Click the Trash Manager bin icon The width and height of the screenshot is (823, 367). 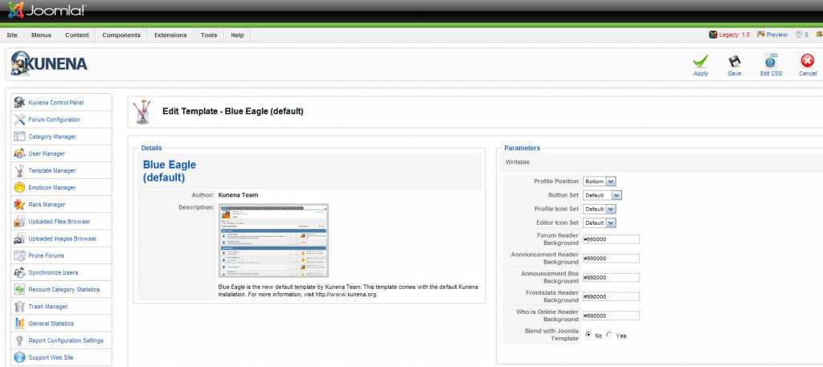20,306
